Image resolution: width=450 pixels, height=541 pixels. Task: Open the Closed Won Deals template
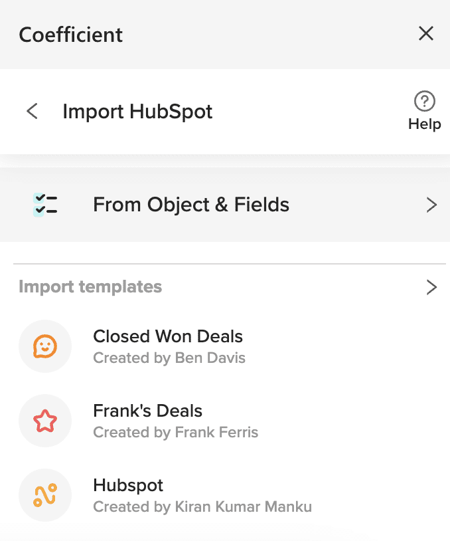tap(168, 337)
